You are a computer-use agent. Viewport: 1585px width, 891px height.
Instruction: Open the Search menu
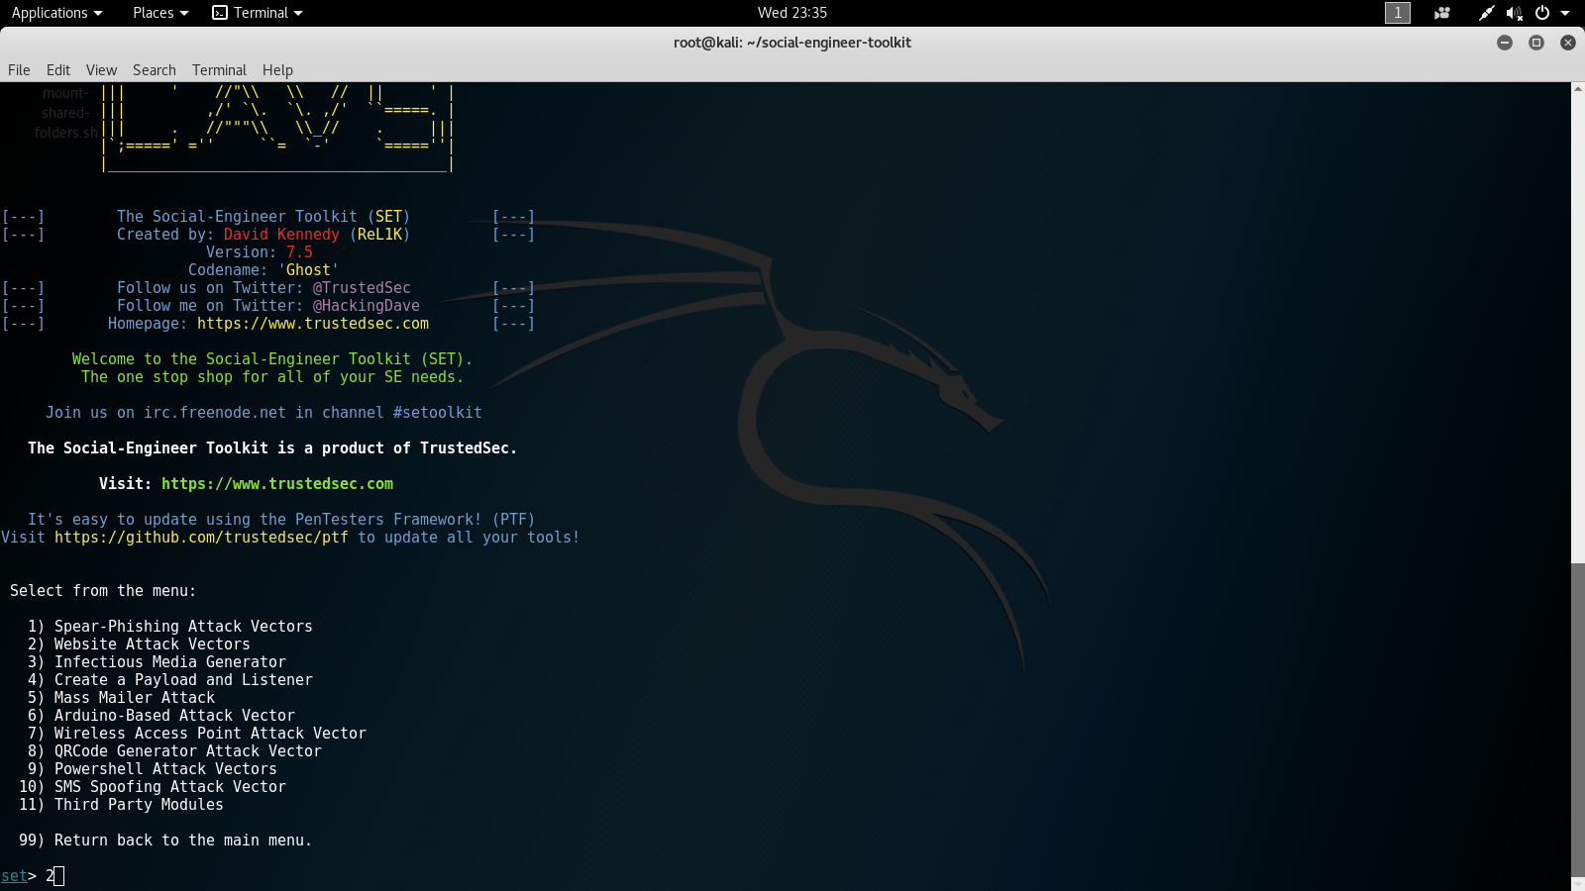tap(155, 70)
